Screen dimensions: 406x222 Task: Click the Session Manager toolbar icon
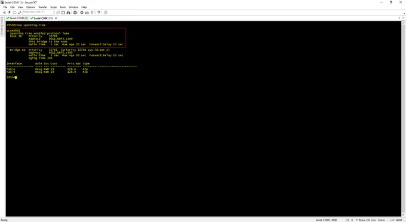4,13
